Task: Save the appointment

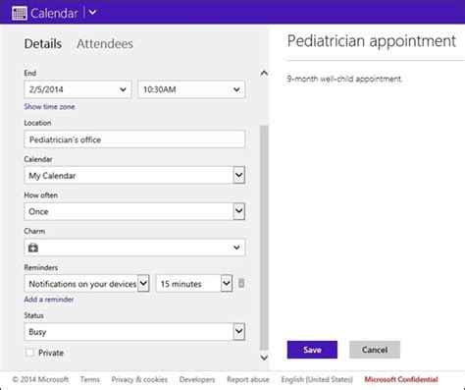Action: [312, 350]
